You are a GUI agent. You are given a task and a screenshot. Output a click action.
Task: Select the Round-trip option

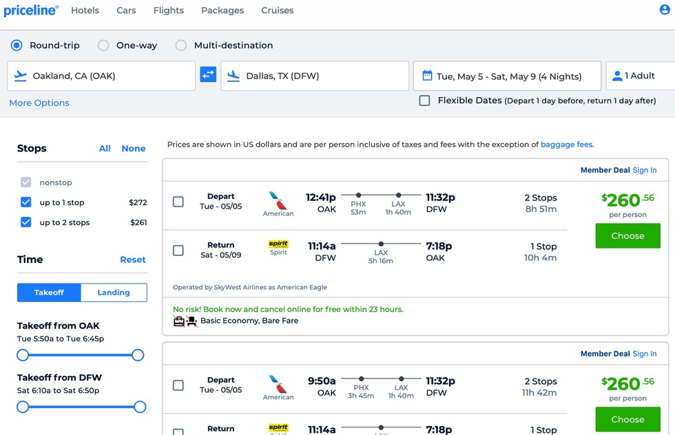tap(17, 45)
